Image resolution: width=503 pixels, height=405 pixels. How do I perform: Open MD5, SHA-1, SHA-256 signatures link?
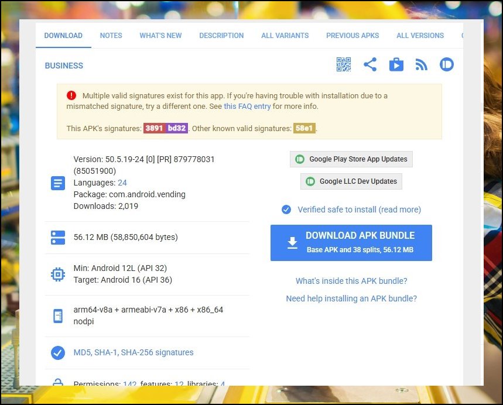point(134,352)
